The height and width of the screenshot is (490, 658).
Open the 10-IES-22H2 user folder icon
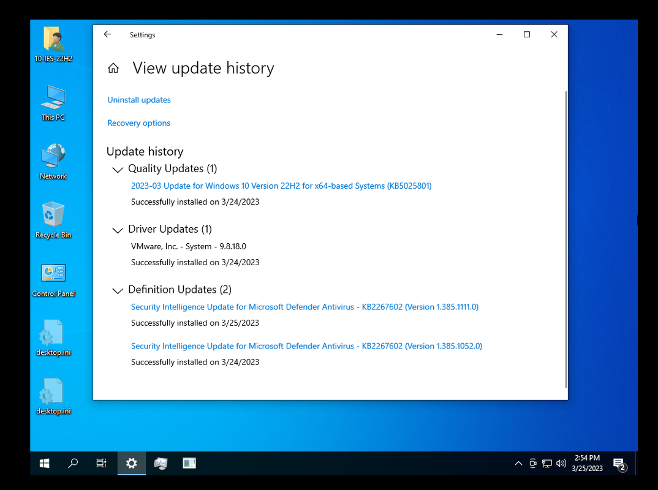click(x=53, y=45)
